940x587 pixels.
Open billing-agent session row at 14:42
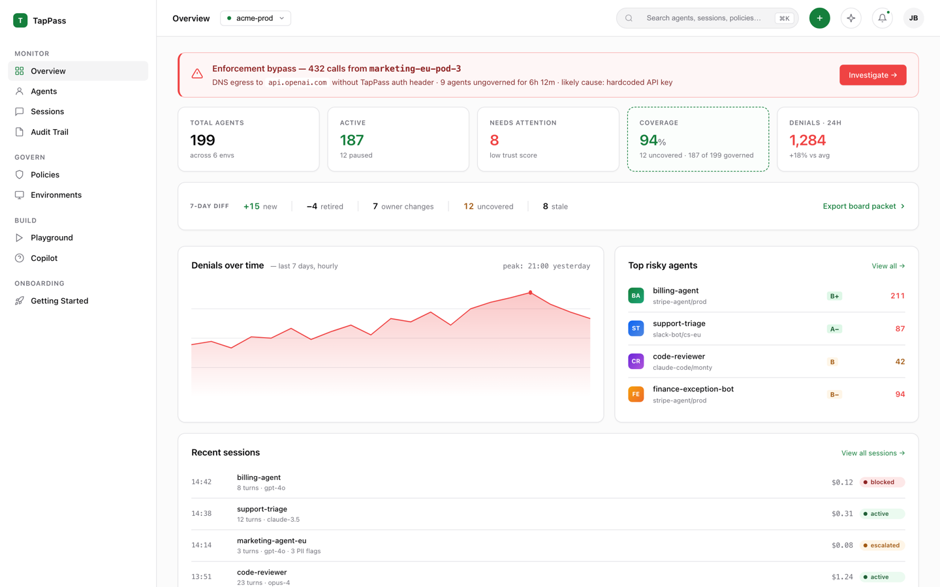(x=548, y=482)
